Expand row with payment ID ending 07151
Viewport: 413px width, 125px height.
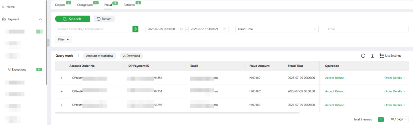pos(62,91)
